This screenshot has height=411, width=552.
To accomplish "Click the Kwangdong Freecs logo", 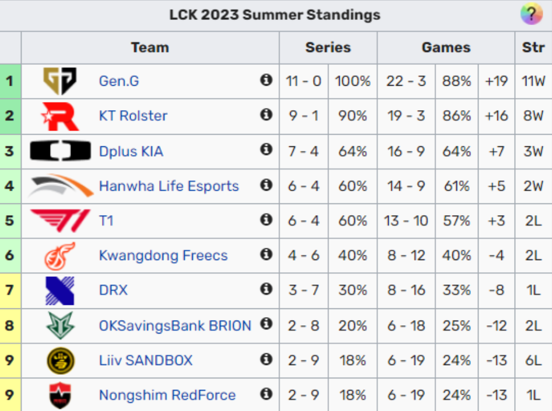I will pos(60,255).
